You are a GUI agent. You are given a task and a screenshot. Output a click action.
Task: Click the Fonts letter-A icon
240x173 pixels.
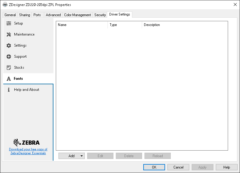[9, 79]
